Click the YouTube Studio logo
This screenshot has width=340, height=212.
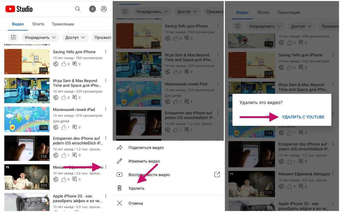click(19, 9)
